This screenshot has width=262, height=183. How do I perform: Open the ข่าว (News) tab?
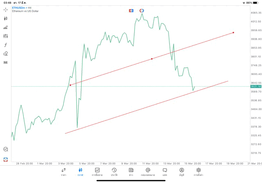[x=131, y=172]
